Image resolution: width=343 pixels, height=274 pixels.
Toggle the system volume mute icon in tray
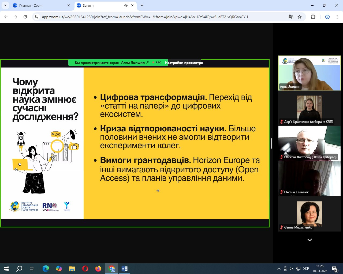click(292, 269)
